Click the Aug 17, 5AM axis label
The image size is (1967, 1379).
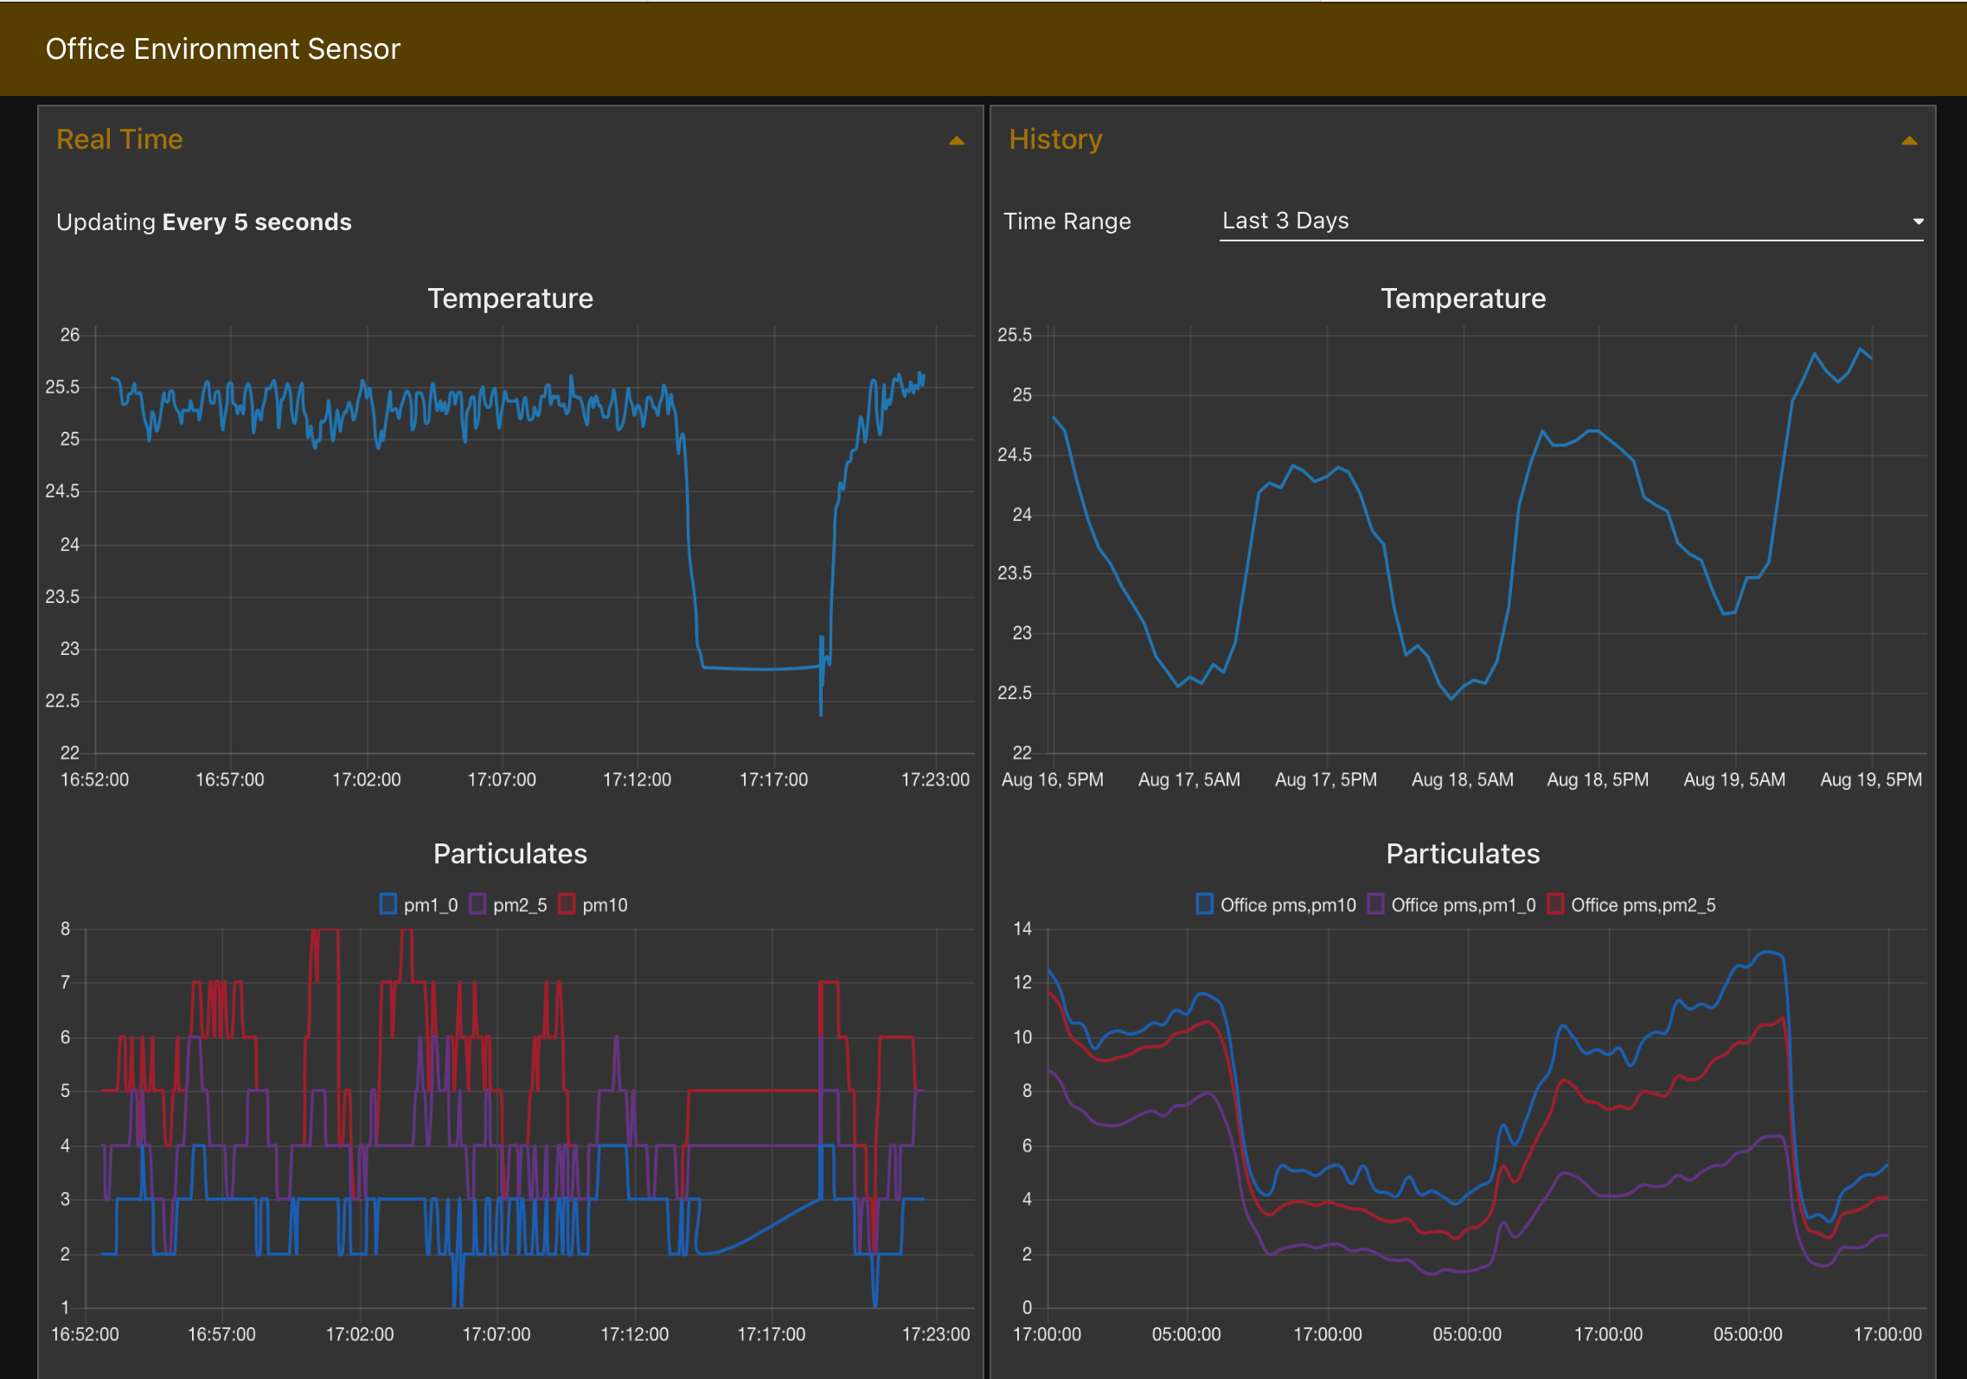[1189, 779]
